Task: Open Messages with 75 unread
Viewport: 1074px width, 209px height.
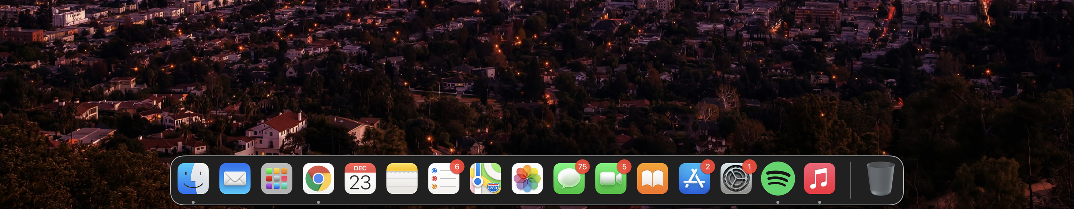Action: 569,179
